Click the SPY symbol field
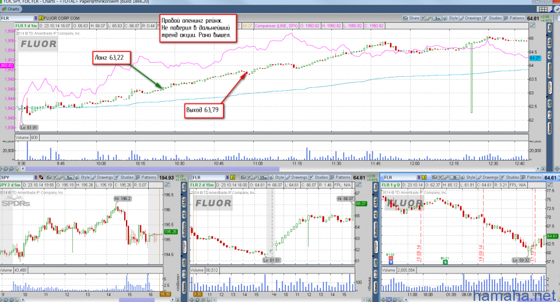The width and height of the screenshot is (560, 302). point(17,177)
